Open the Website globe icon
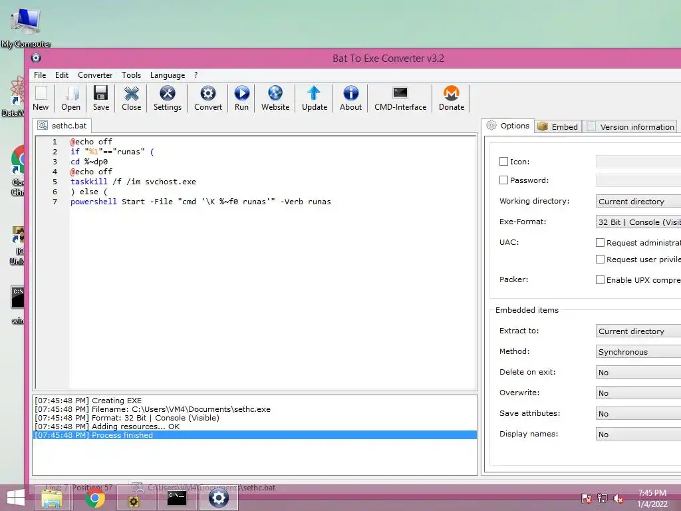The image size is (681, 511). click(275, 98)
